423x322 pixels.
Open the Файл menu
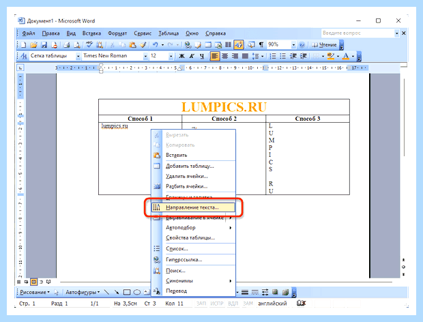click(x=29, y=33)
